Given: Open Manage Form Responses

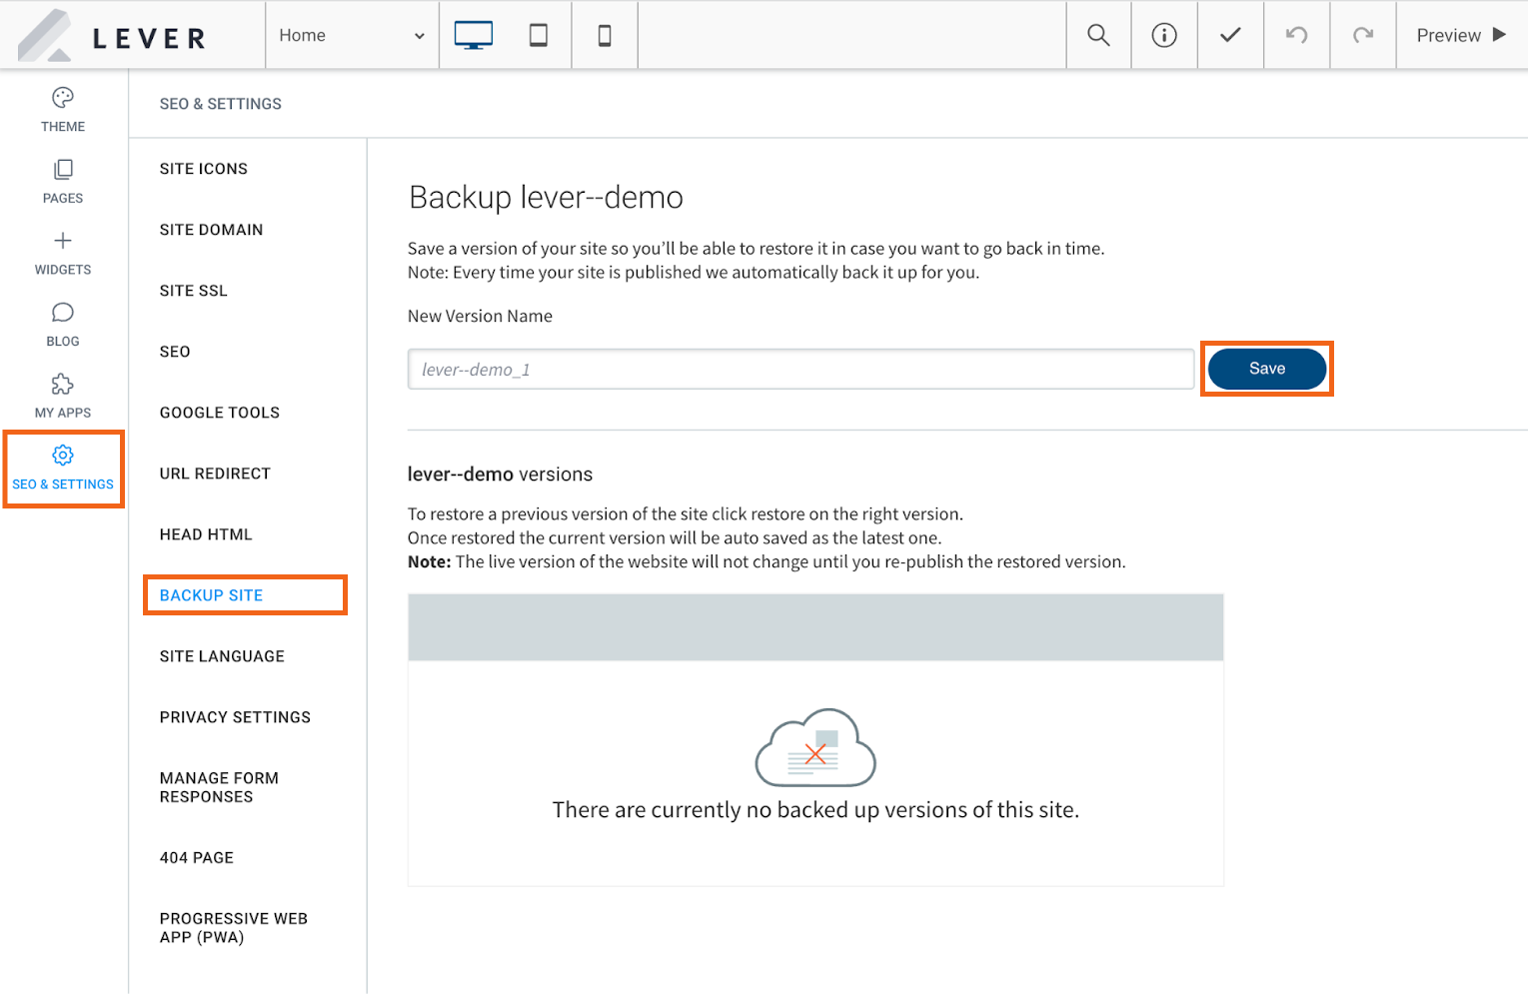Looking at the screenshot, I should 219,787.
